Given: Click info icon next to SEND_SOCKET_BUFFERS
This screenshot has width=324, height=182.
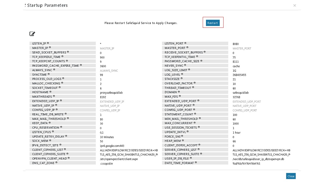Looking at the screenshot, I should click(x=68, y=52).
